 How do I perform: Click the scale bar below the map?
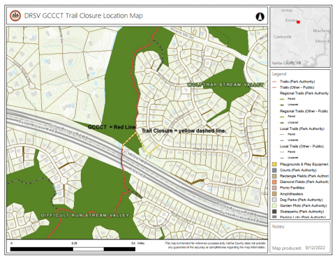click(x=73, y=249)
